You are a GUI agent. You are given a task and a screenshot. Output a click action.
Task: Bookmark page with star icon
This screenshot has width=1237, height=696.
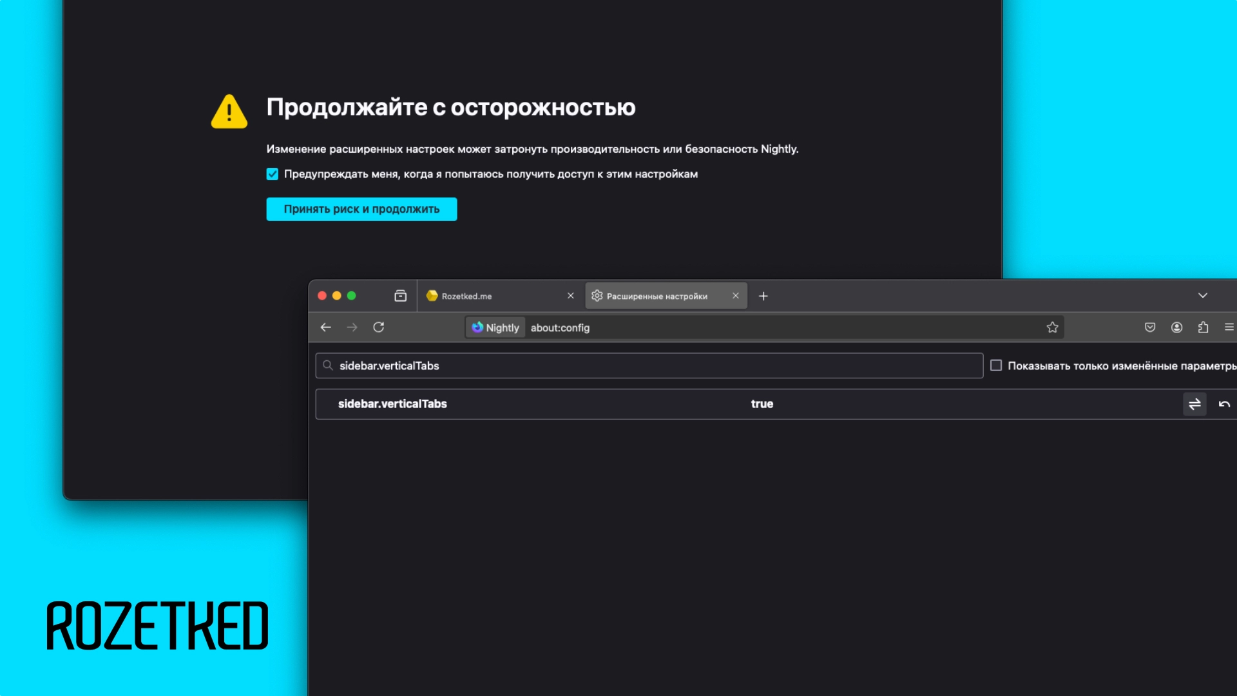point(1052,327)
